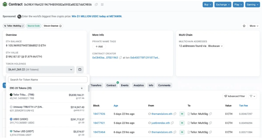Copy themandalore.eth address in block 18470464 row
Screen dimensions: 262x139
click(x=175, y=132)
